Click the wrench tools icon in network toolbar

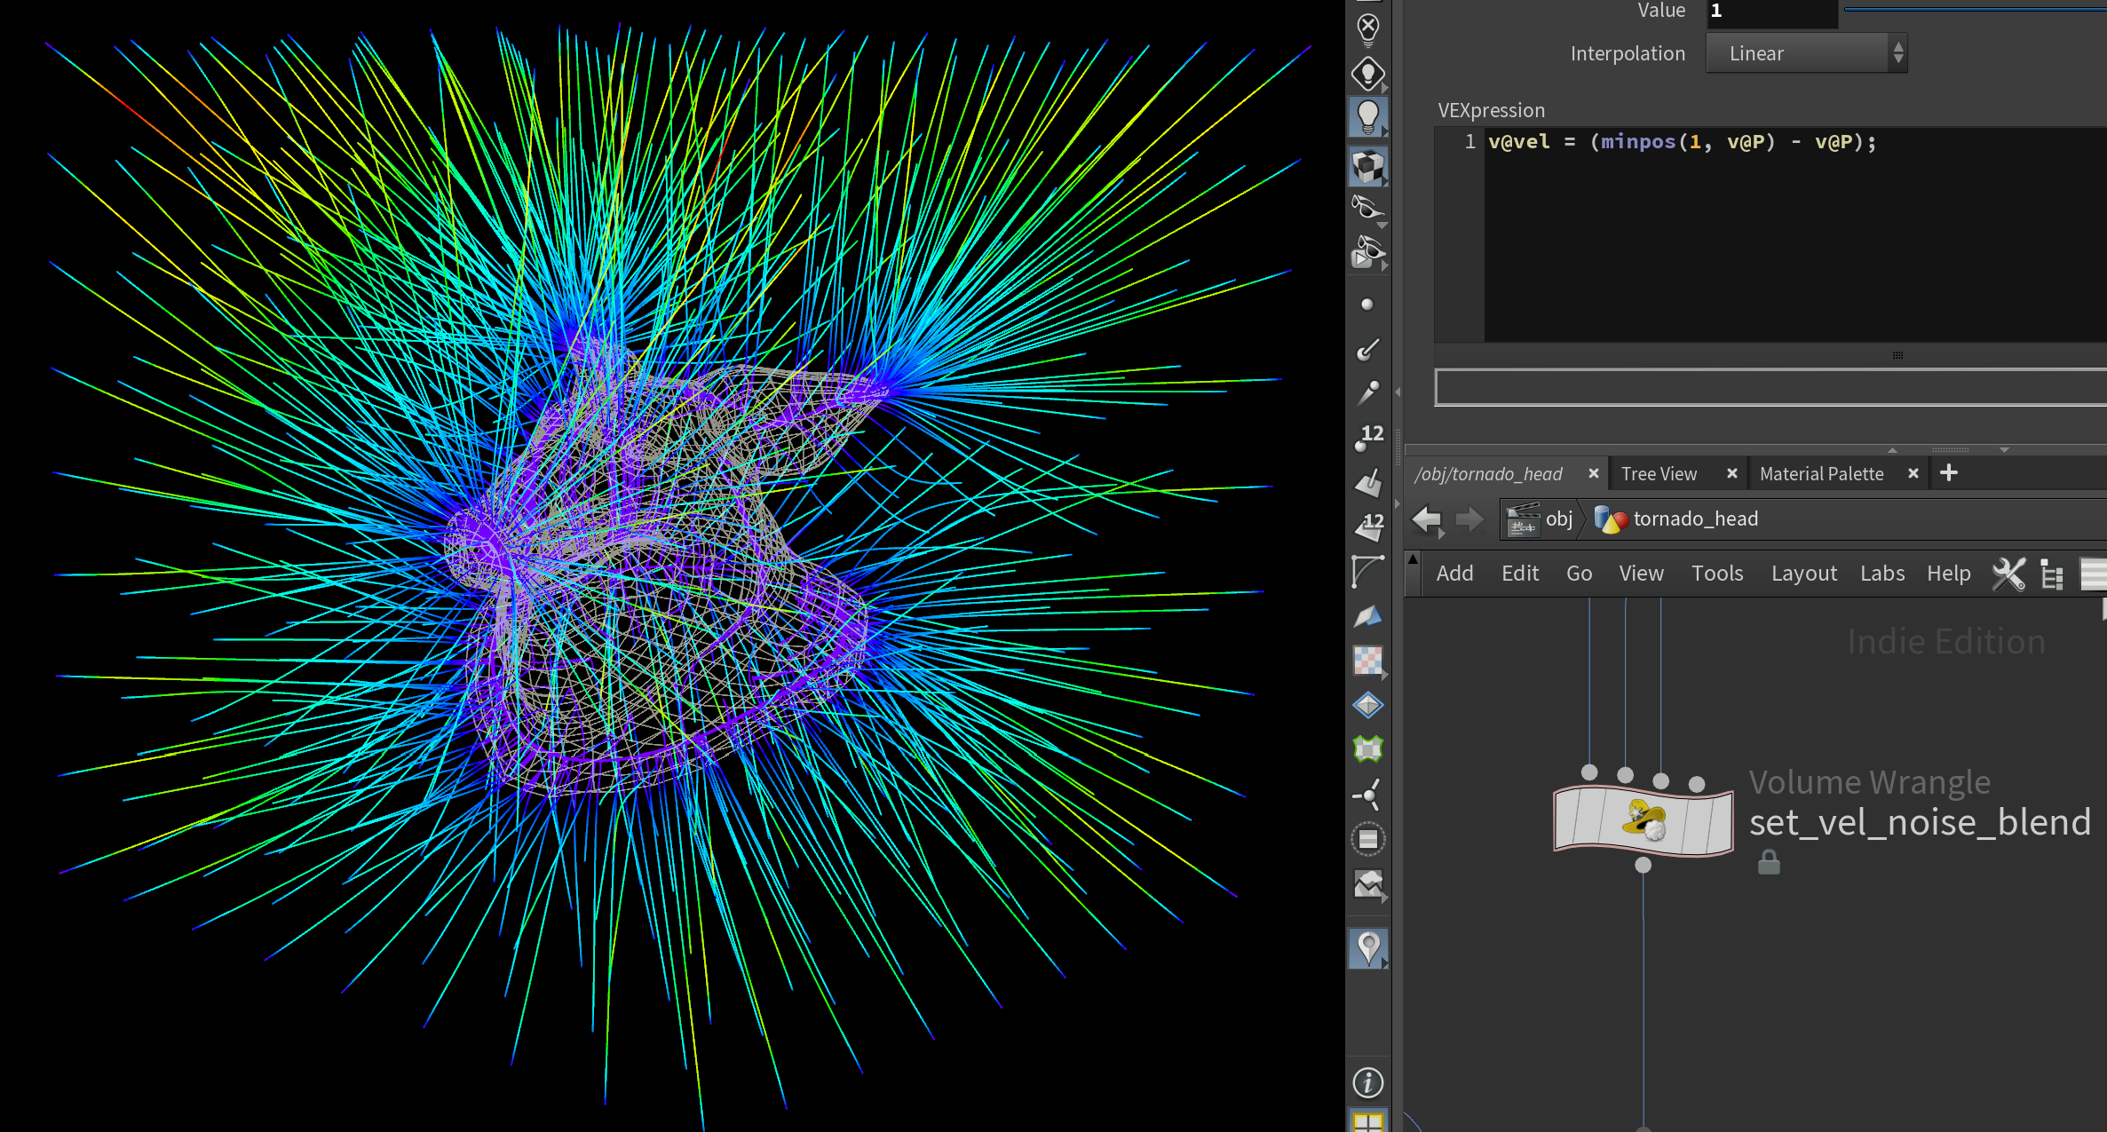(x=2008, y=574)
